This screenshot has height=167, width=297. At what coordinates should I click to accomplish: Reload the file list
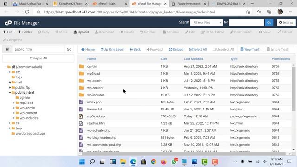click(x=176, y=50)
